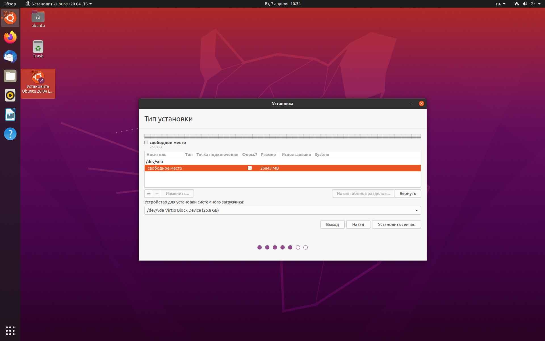Click the 26.8 GB legend size text
The height and width of the screenshot is (341, 545).
[156, 147]
